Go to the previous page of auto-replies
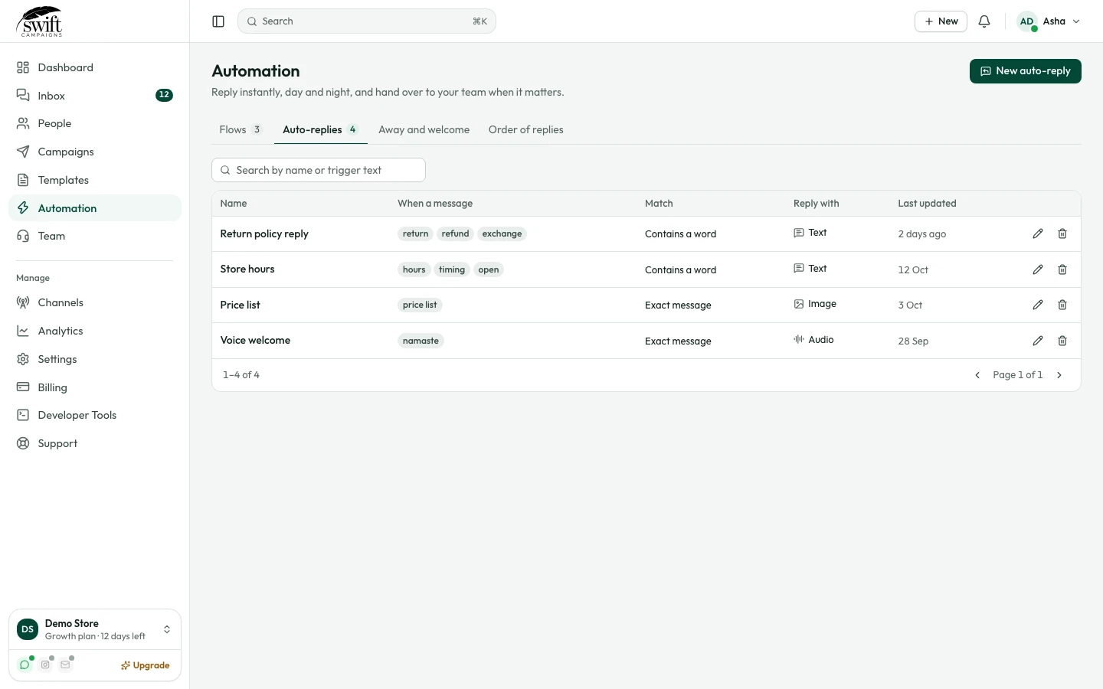Screen dimensions: 1103x689 977,375
